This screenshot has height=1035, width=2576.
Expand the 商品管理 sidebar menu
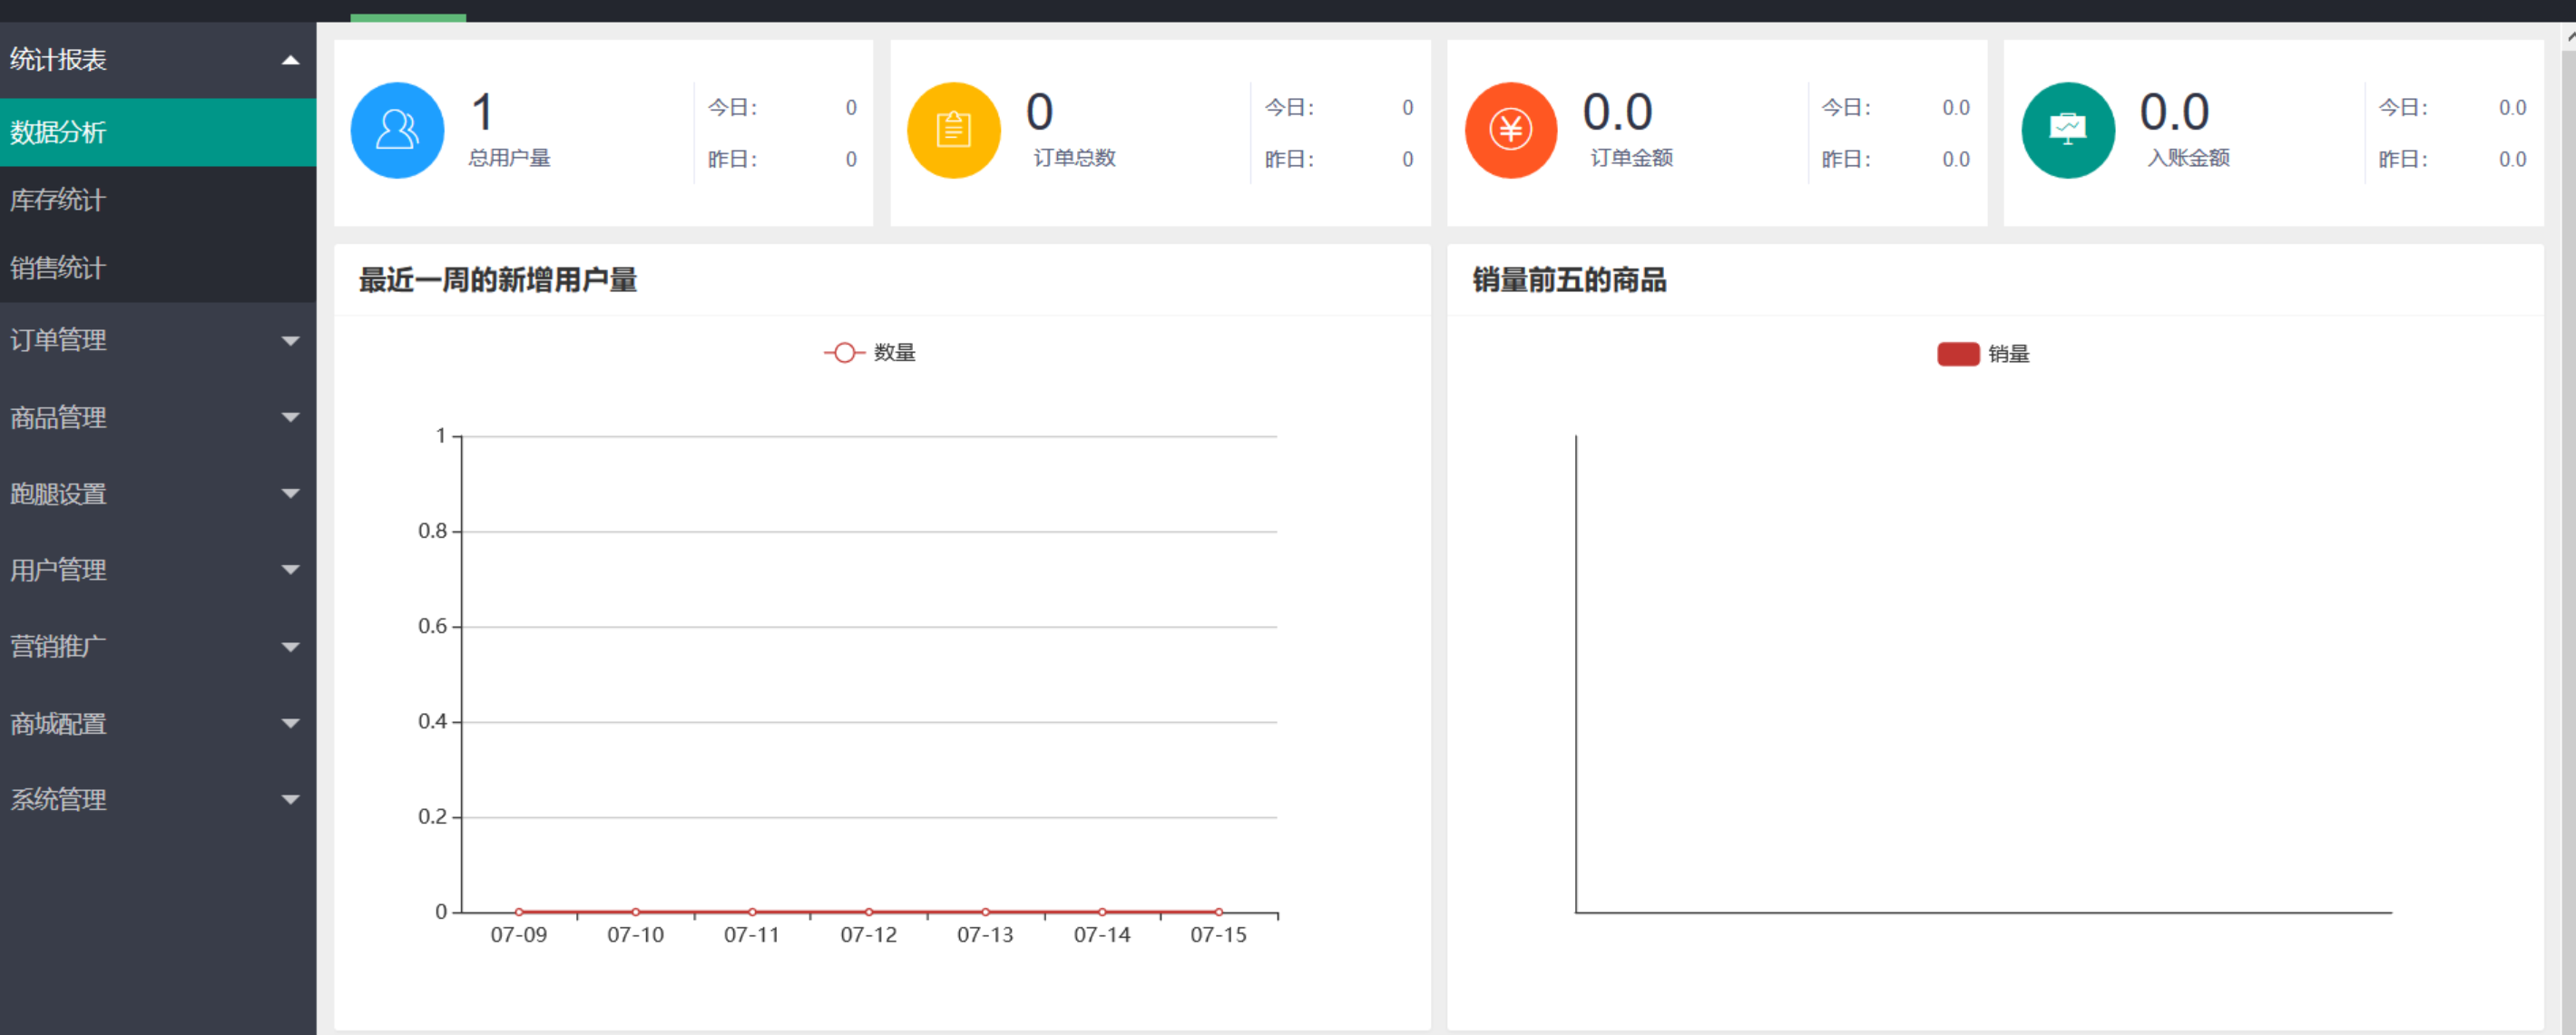click(158, 417)
